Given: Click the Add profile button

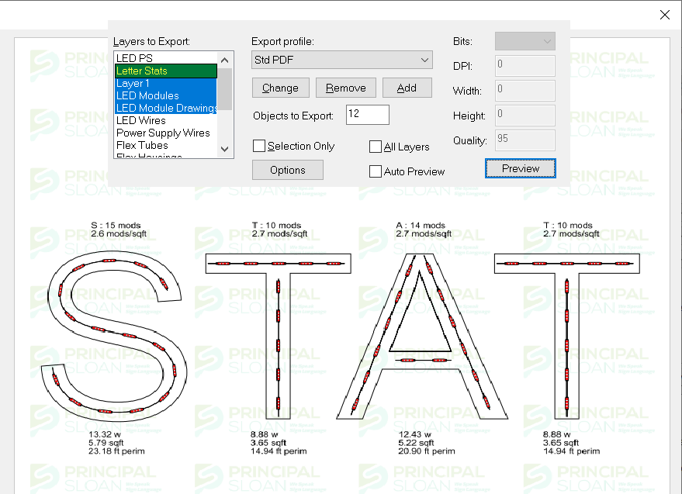Looking at the screenshot, I should pyautogui.click(x=407, y=88).
